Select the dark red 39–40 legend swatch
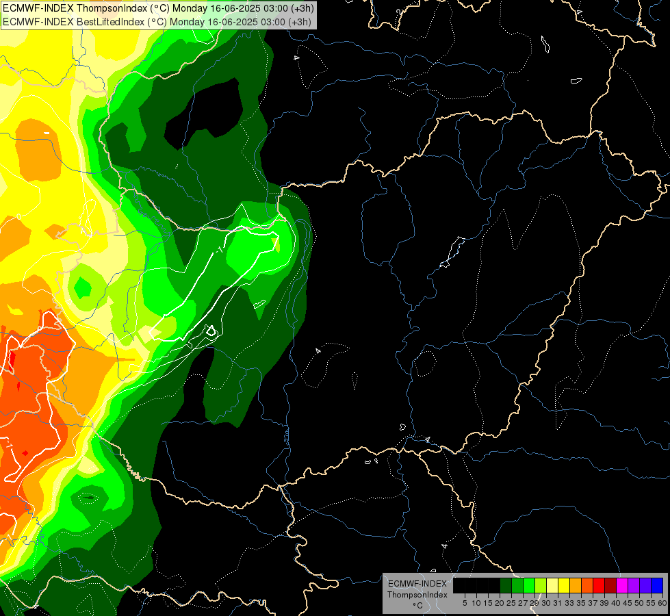 (x=610, y=585)
